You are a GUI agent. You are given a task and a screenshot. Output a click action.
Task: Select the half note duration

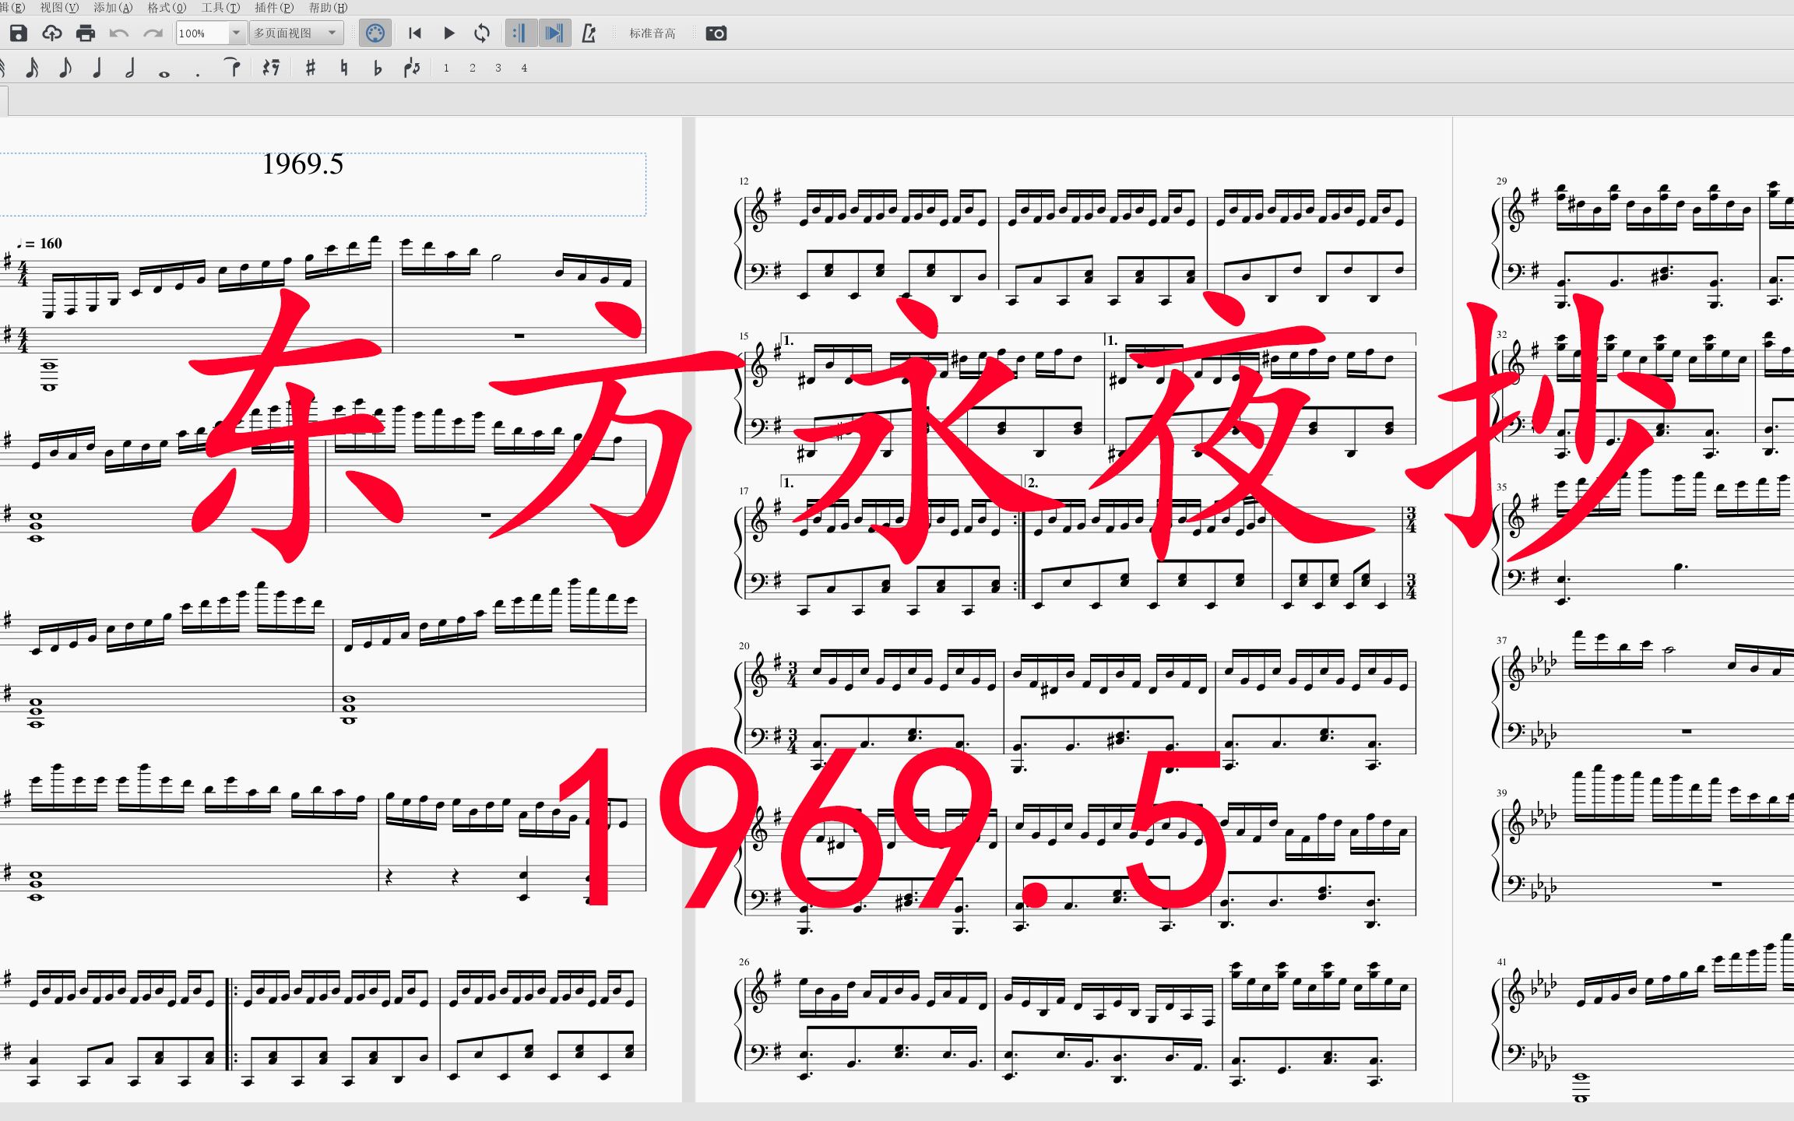[130, 69]
